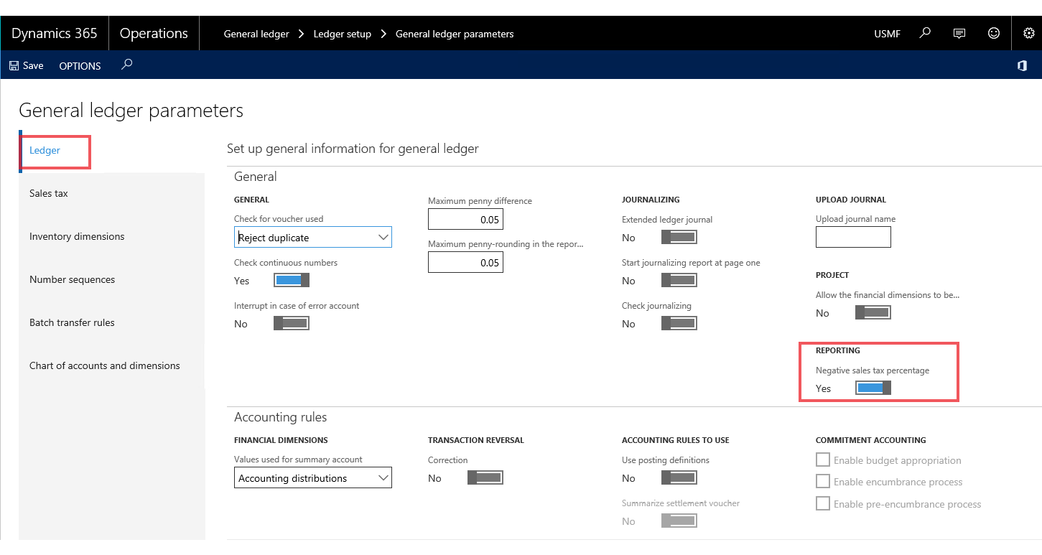The height and width of the screenshot is (555, 1042).
Task: Click the smiley feedback icon
Action: [994, 33]
